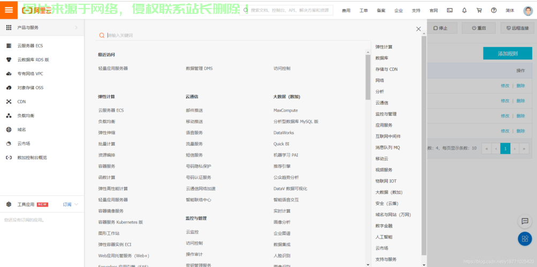Open the user avatar menu
Viewport: 537px width, 267px height.
click(528, 11)
